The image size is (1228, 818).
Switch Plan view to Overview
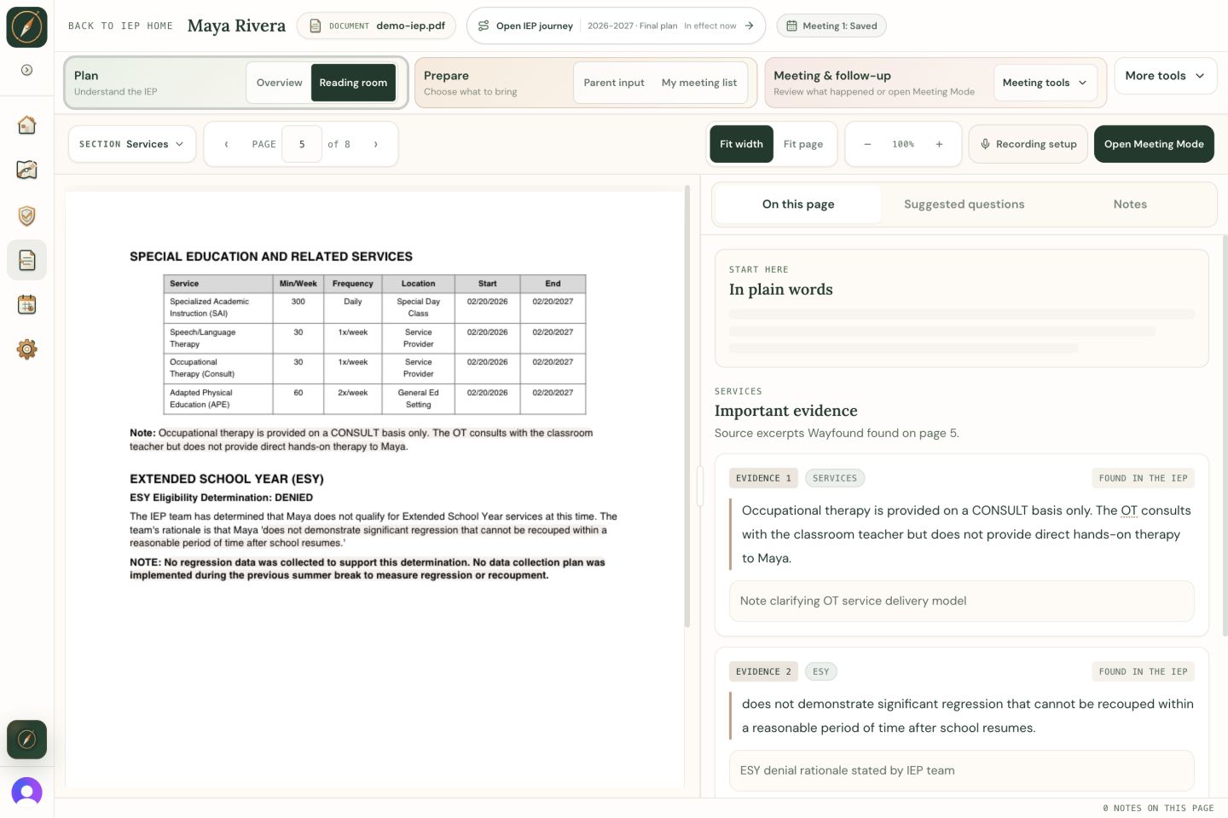(x=279, y=83)
